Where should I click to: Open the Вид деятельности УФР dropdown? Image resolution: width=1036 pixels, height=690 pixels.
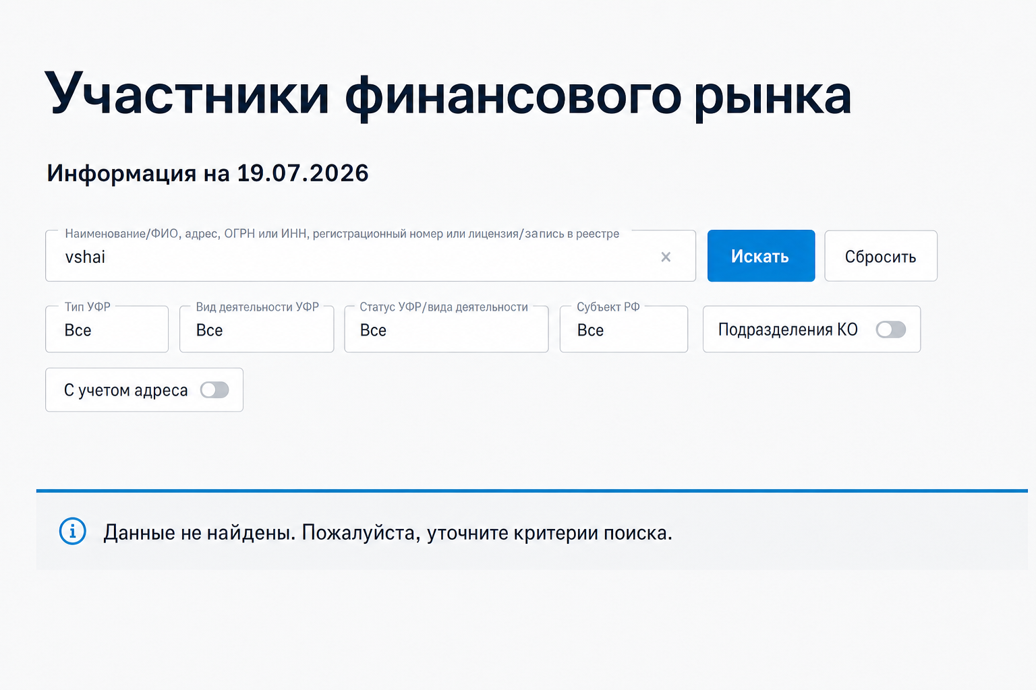(x=257, y=330)
